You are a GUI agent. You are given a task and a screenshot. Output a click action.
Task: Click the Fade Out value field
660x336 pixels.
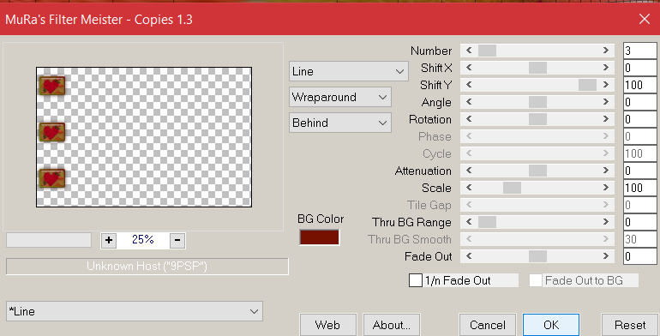point(639,256)
